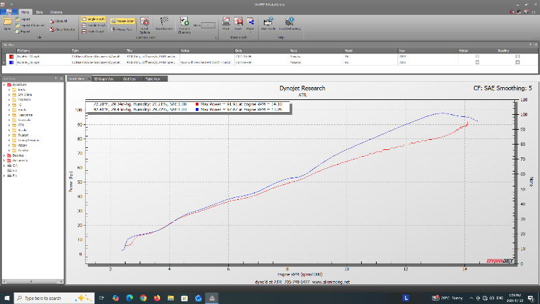Open the Share dropdown
The width and height of the screenshot is (540, 304).
[250, 24]
